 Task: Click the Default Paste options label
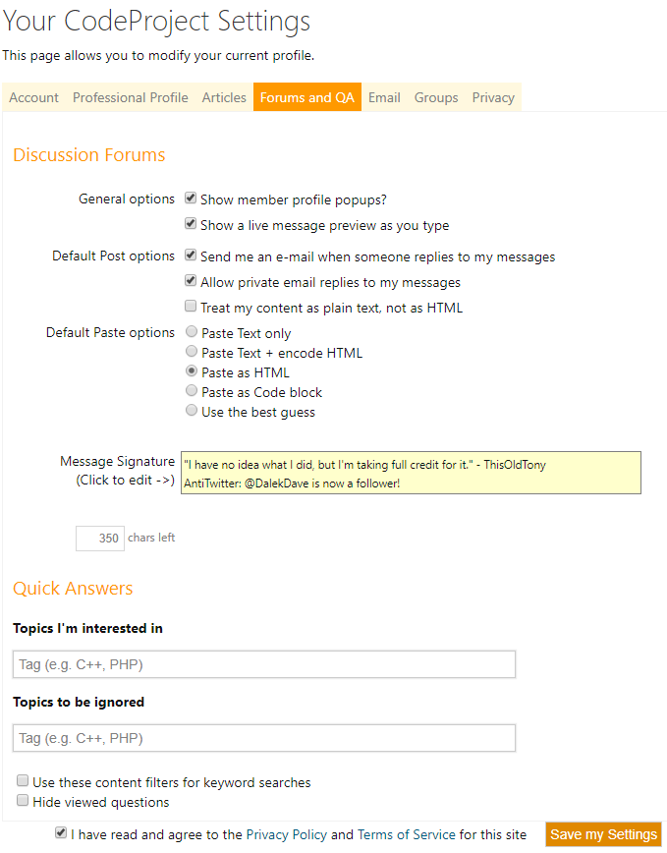point(110,332)
